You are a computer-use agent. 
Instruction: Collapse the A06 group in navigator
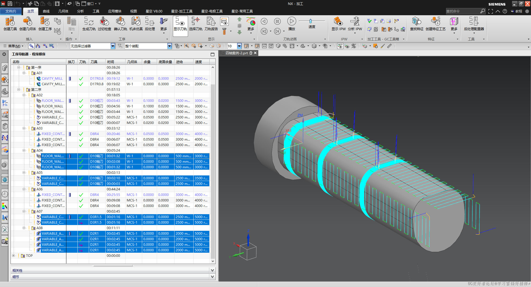click(x=24, y=189)
